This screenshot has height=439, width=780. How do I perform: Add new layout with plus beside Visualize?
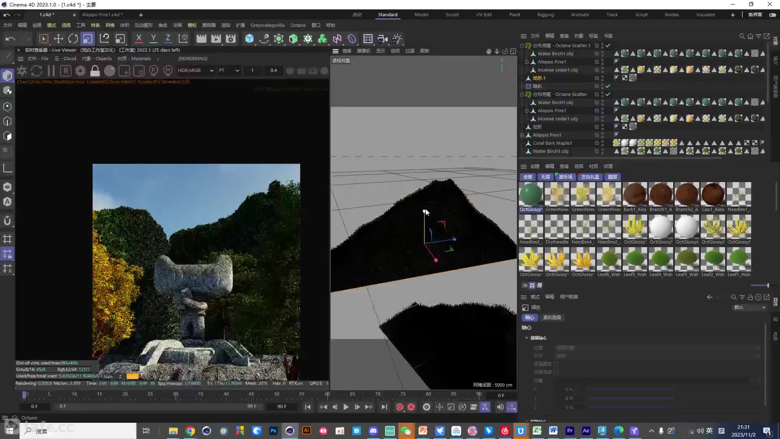tap(733, 15)
